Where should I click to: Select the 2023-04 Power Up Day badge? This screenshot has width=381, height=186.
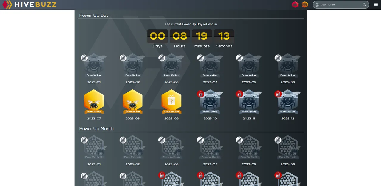tap(210, 65)
